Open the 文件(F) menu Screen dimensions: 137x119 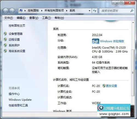click(x=8, y=18)
